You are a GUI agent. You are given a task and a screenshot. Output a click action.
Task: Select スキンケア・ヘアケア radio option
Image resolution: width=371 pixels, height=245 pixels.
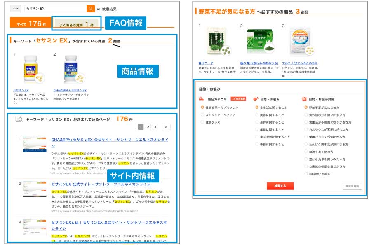click(x=202, y=114)
